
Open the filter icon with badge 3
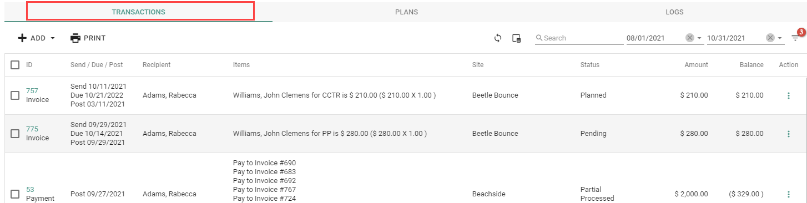pos(795,38)
